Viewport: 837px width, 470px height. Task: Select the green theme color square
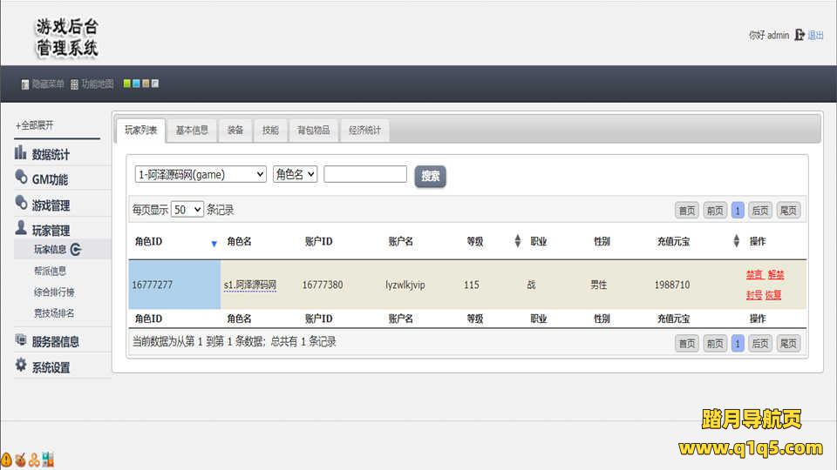(x=127, y=84)
